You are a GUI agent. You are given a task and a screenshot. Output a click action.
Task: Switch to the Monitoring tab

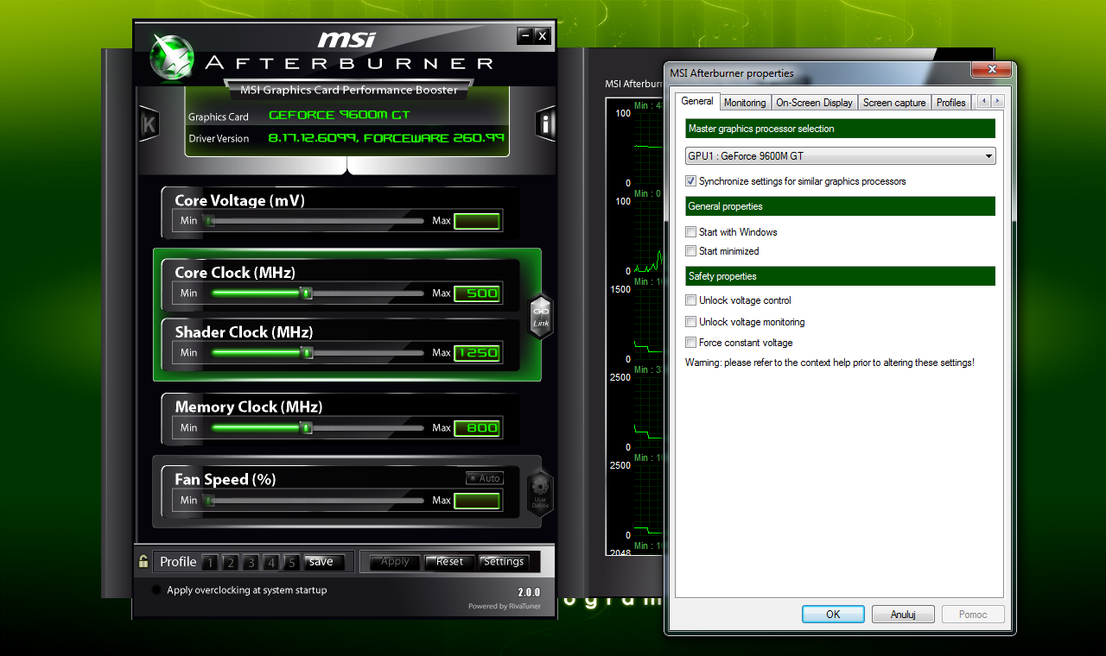point(744,103)
